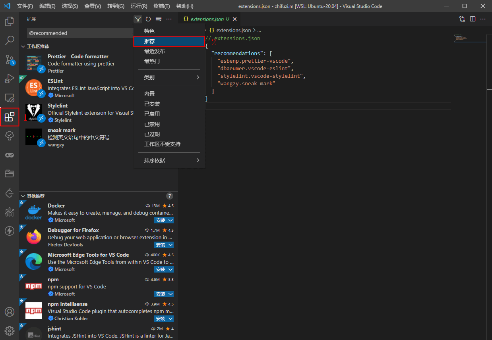
Task: Click the Prettier extension icon
Action: pyautogui.click(x=34, y=63)
